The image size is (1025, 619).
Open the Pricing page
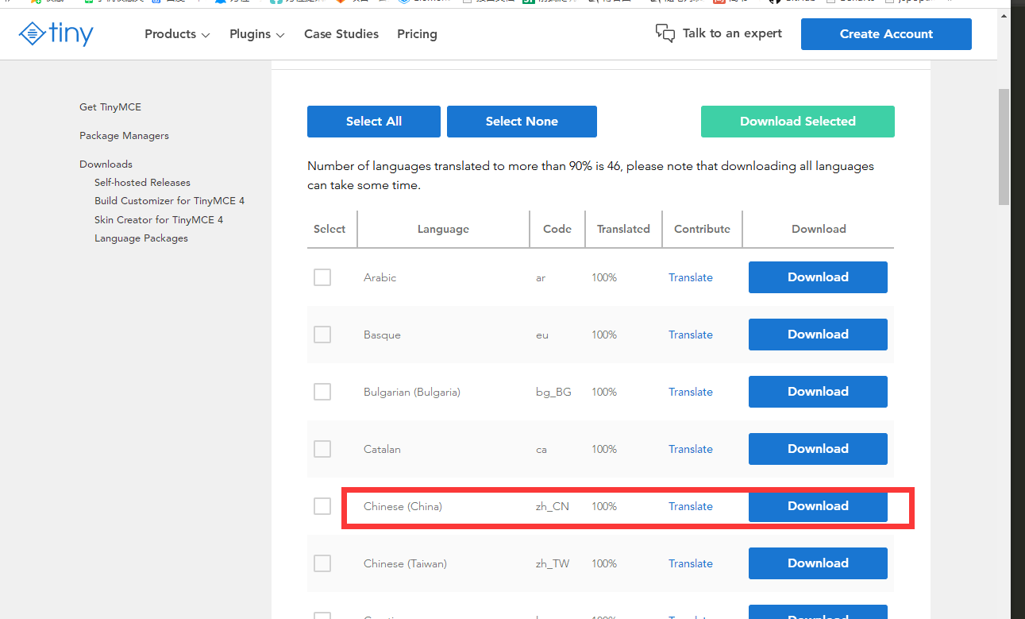click(x=417, y=34)
